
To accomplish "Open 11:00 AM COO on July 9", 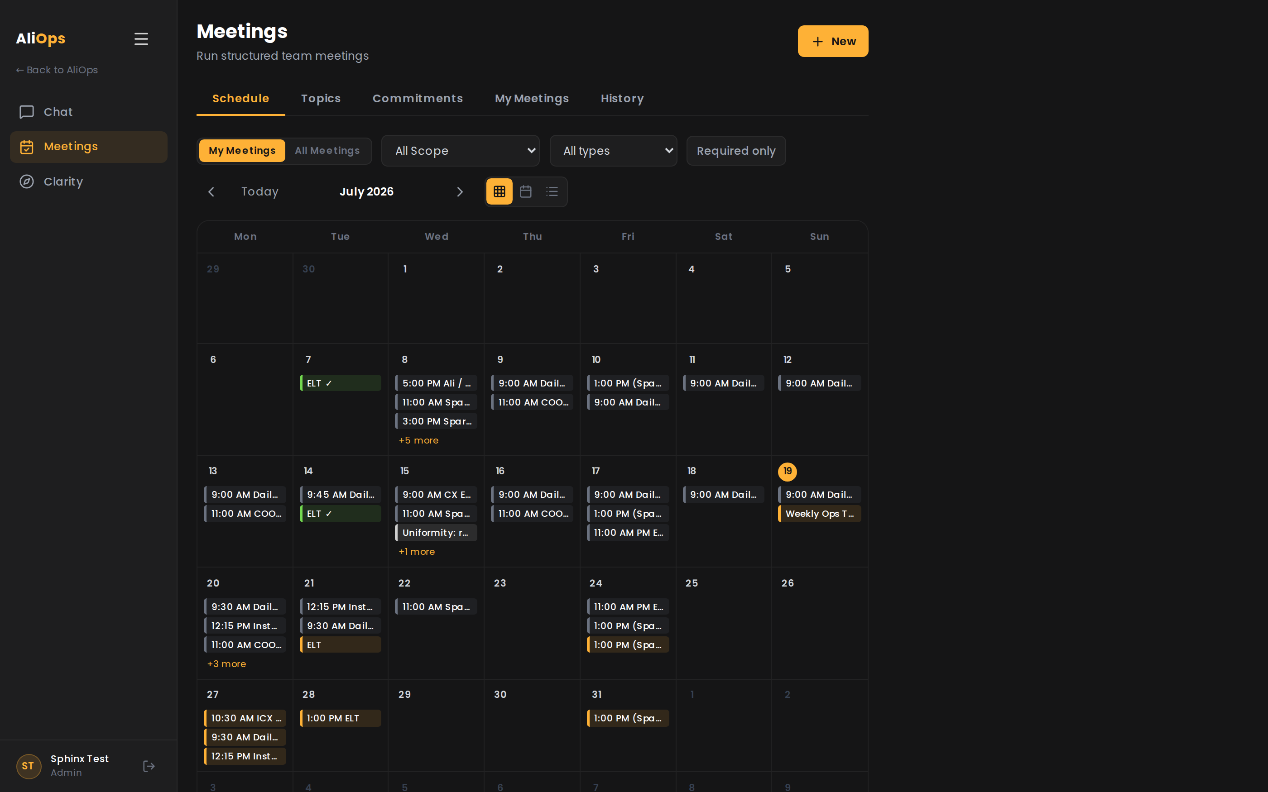I will point(532,402).
